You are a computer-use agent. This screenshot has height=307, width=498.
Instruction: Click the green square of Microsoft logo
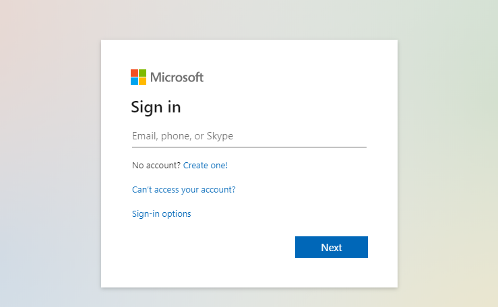pyautogui.click(x=142, y=73)
